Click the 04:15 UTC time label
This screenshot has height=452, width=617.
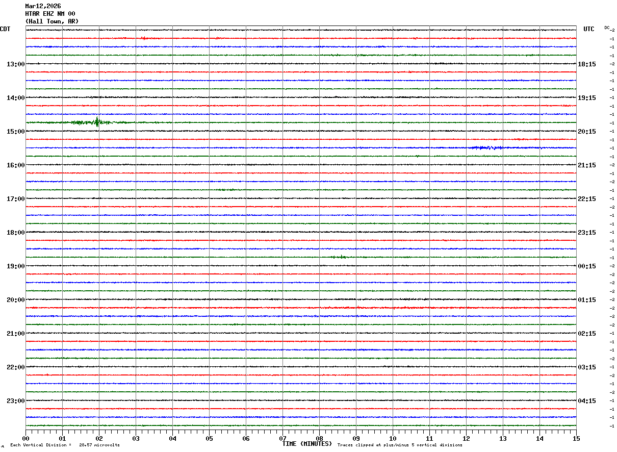(x=587, y=401)
